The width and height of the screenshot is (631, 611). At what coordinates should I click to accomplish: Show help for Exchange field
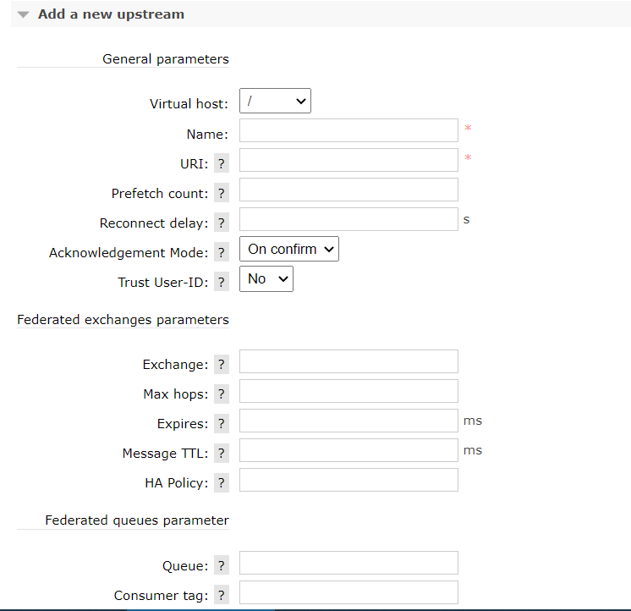[222, 365]
